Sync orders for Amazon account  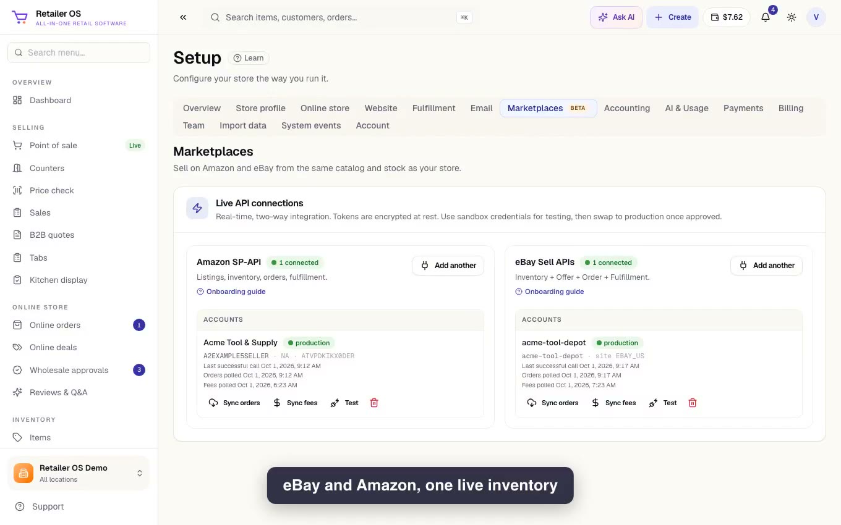point(234,403)
